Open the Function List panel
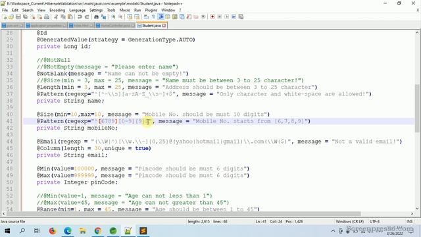 coord(189,16)
